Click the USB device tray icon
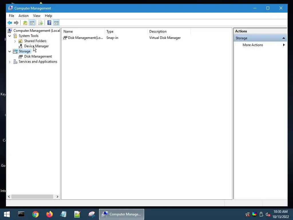Image resolution: width=293 pixels, height=220 pixels. tap(261, 214)
